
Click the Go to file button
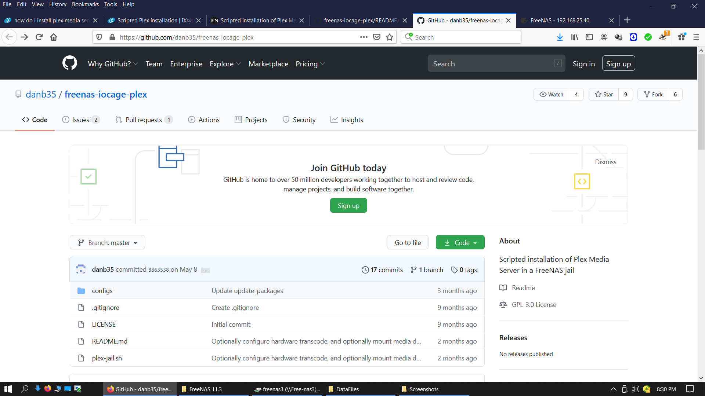tap(408, 242)
